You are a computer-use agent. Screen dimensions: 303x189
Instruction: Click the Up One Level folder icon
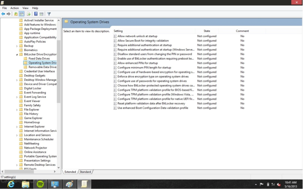click(16, 14)
